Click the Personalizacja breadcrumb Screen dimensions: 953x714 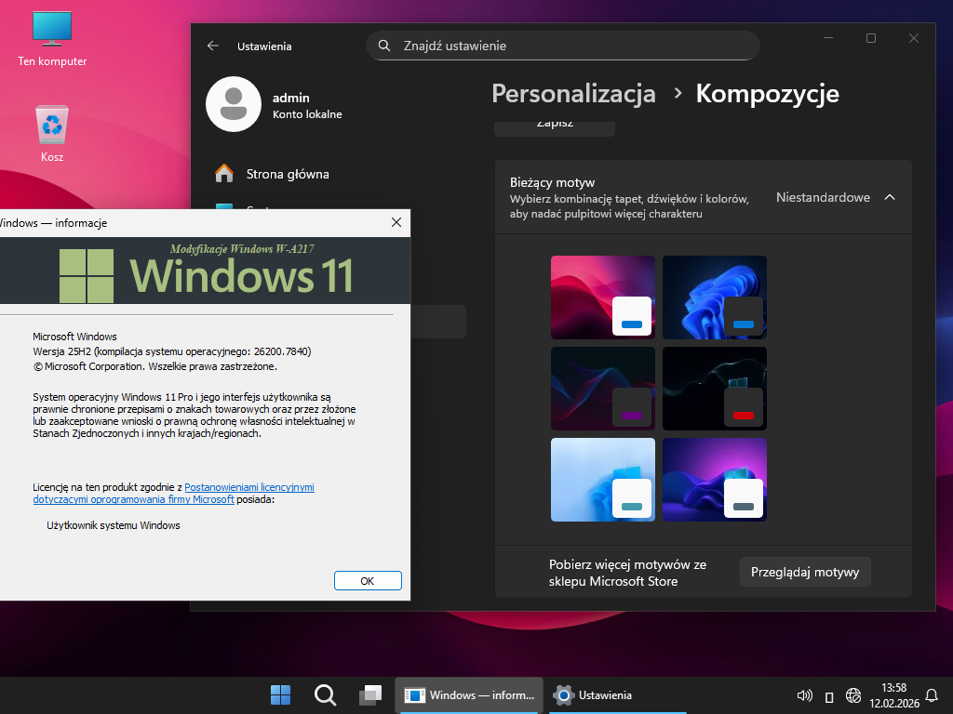pos(573,94)
